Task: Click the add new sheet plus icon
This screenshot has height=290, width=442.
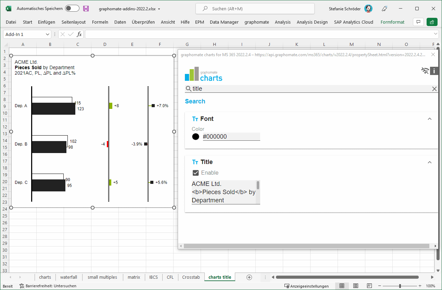Action: [249, 277]
